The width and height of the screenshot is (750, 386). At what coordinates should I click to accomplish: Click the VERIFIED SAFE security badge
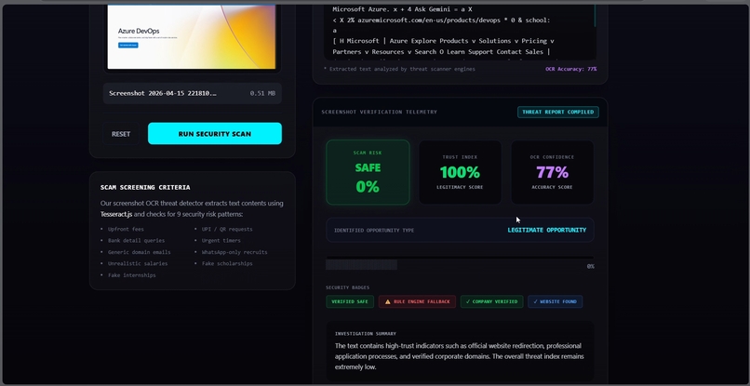[350, 301]
